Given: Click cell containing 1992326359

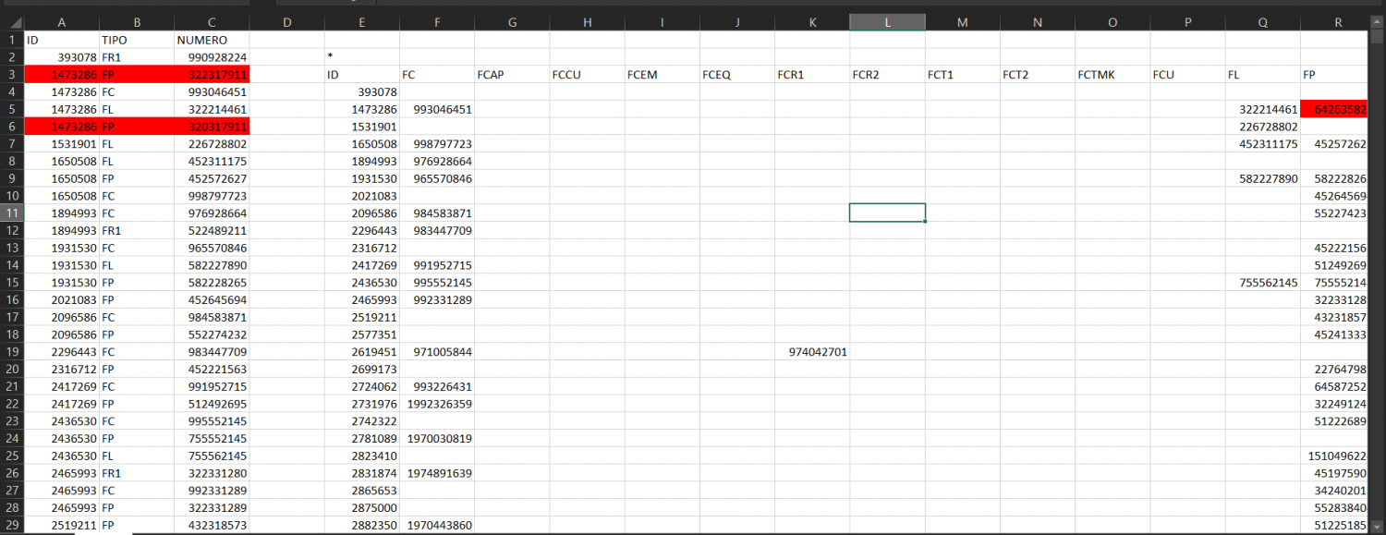Looking at the screenshot, I should click(437, 404).
